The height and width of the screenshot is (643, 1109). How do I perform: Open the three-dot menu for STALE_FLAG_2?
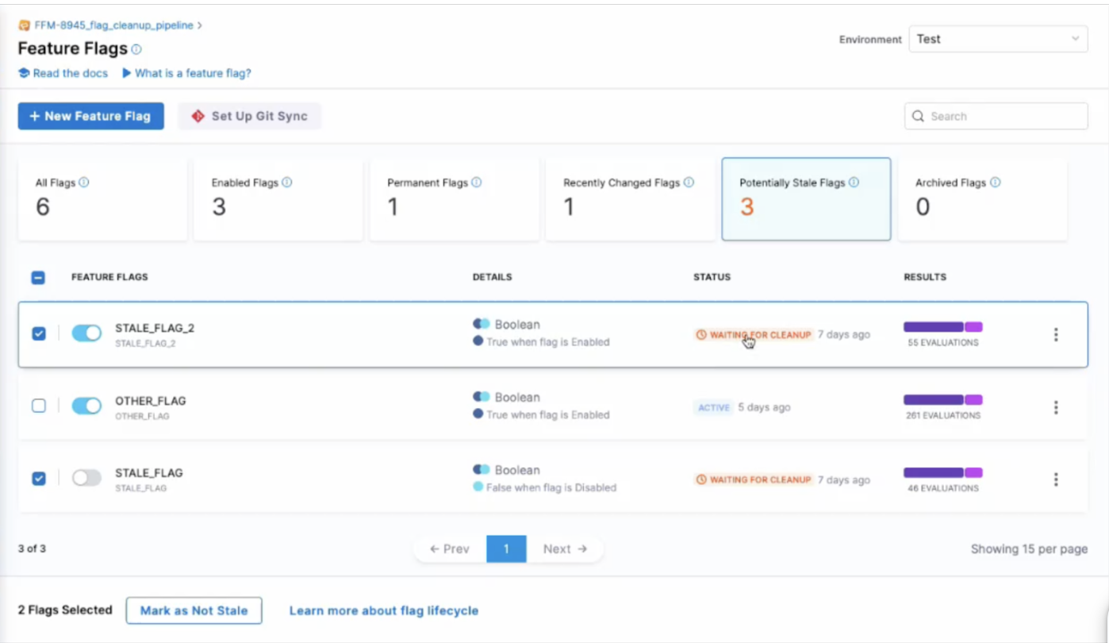coord(1056,334)
